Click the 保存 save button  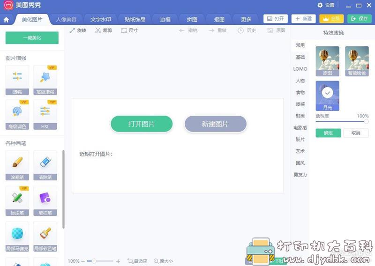click(x=360, y=19)
